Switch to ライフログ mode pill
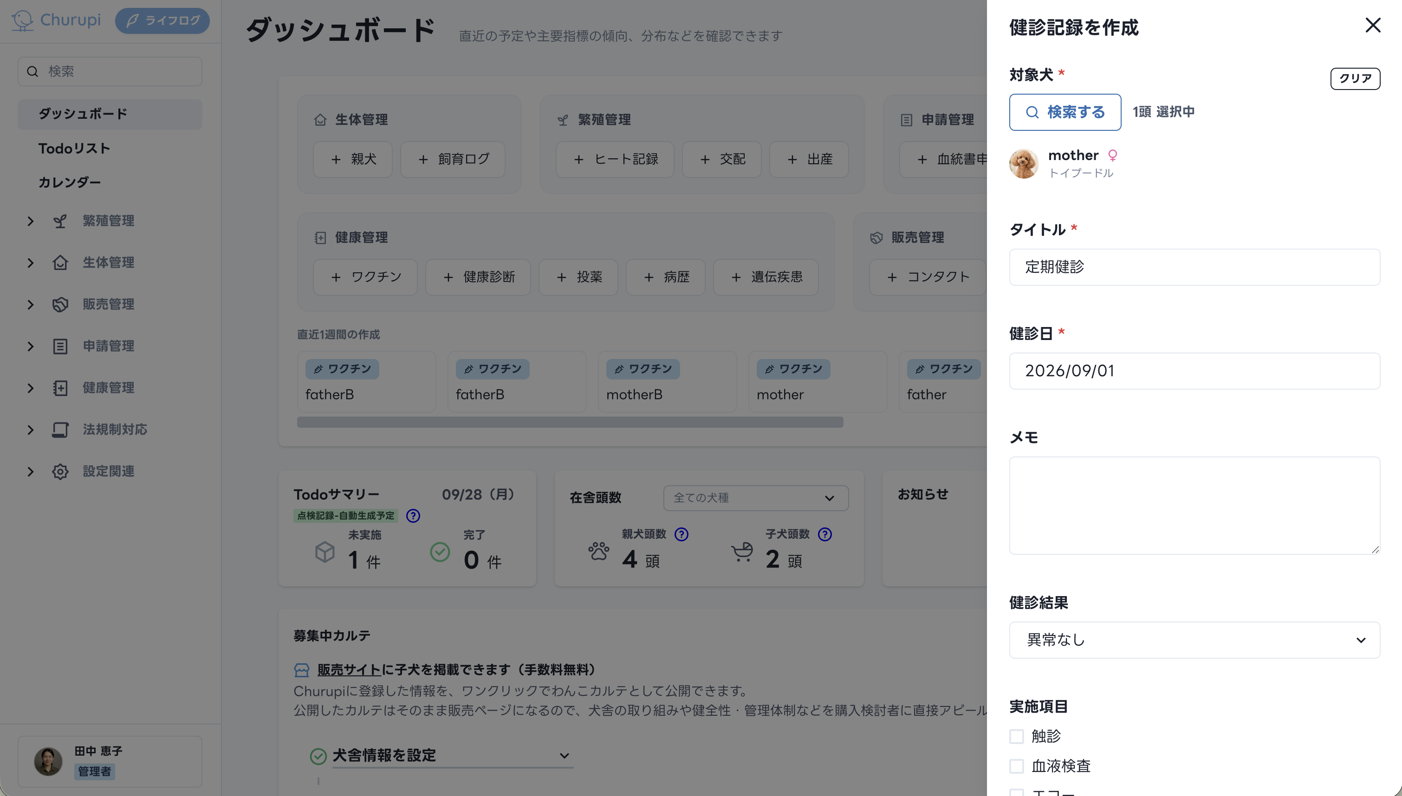 point(162,21)
